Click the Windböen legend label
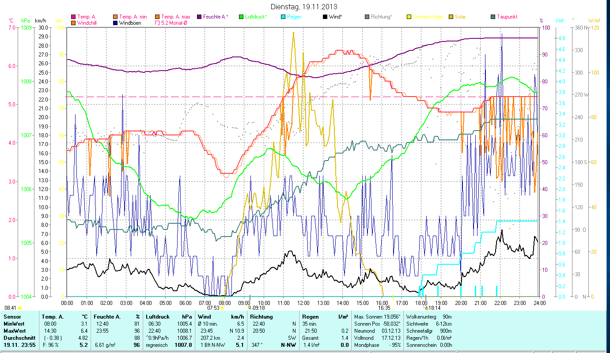The height and width of the screenshot is (353, 610). pos(130,23)
